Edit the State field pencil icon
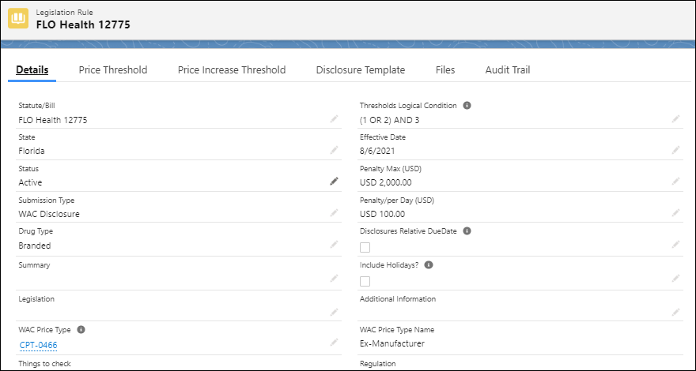Viewport: 696px width, 371px height. 335,150
